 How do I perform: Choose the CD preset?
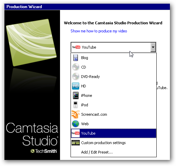coord(114,67)
